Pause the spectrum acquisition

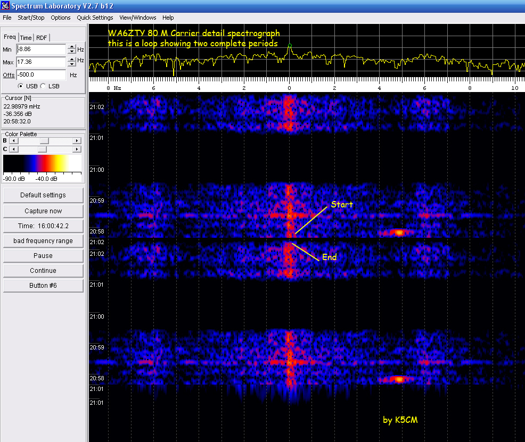click(x=43, y=256)
